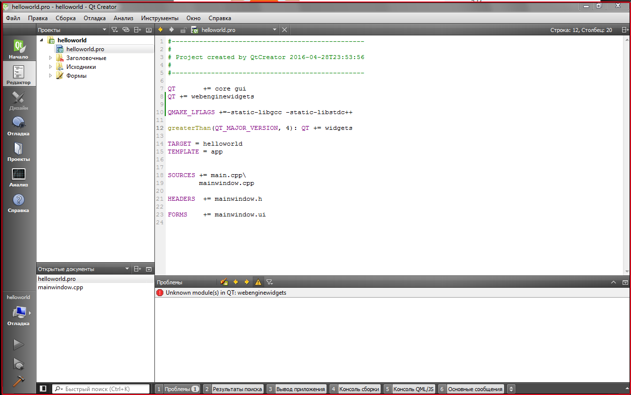Open the Окно menu
The height and width of the screenshot is (395, 631).
tap(193, 18)
